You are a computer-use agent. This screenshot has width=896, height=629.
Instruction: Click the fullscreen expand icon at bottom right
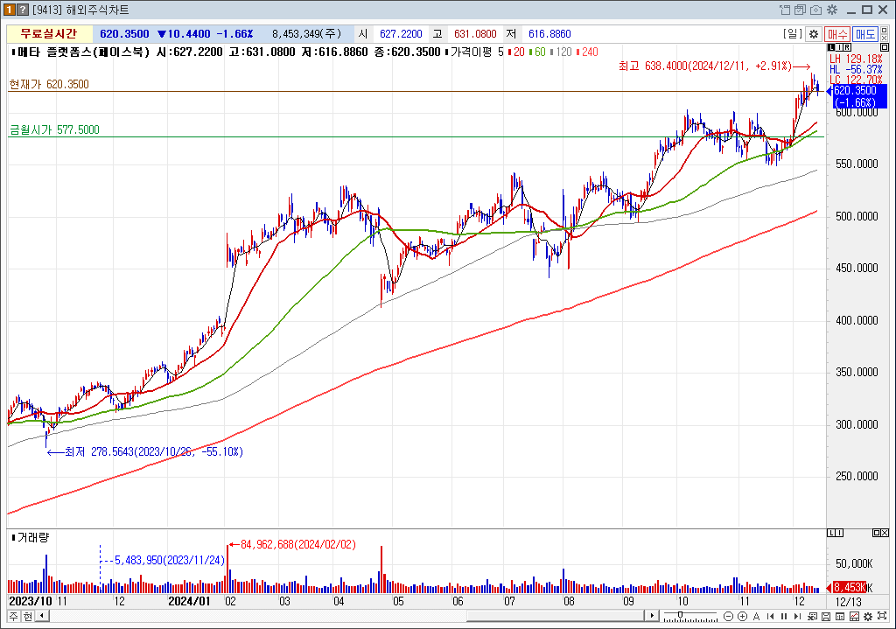click(884, 617)
